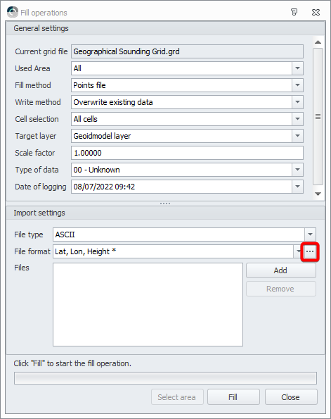The width and height of the screenshot is (331, 419).
Task: Open the Target layer dropdown
Action: click(297, 136)
